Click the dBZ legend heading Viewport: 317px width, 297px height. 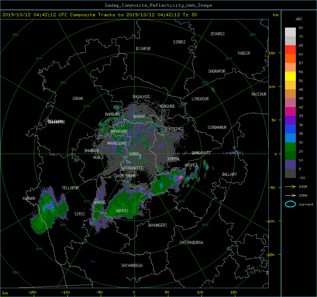pos(299,19)
